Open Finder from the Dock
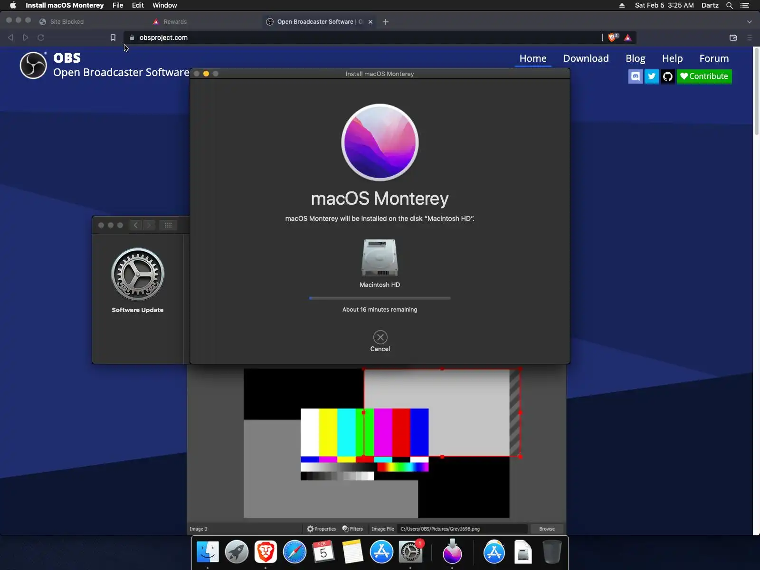Viewport: 760px width, 570px height. tap(208, 552)
